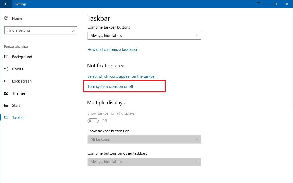Click the Lock screen icon in sidebar
293x183 pixels.
[6, 81]
